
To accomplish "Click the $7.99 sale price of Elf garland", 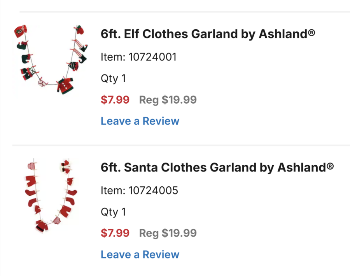I will [x=115, y=100].
